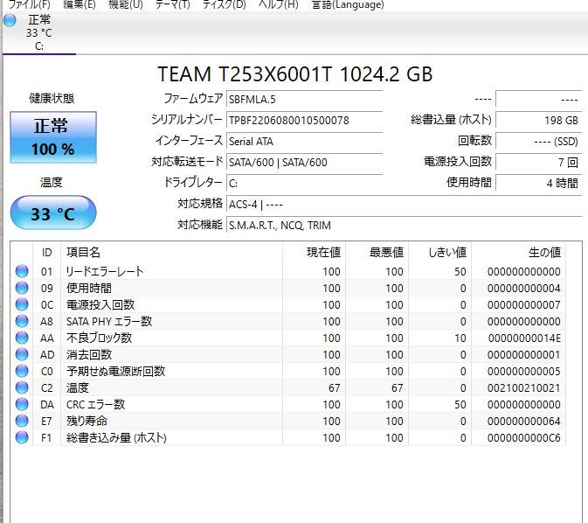Select the 残り寿命 attribute name
The height and width of the screenshot is (523, 588).
click(x=87, y=421)
